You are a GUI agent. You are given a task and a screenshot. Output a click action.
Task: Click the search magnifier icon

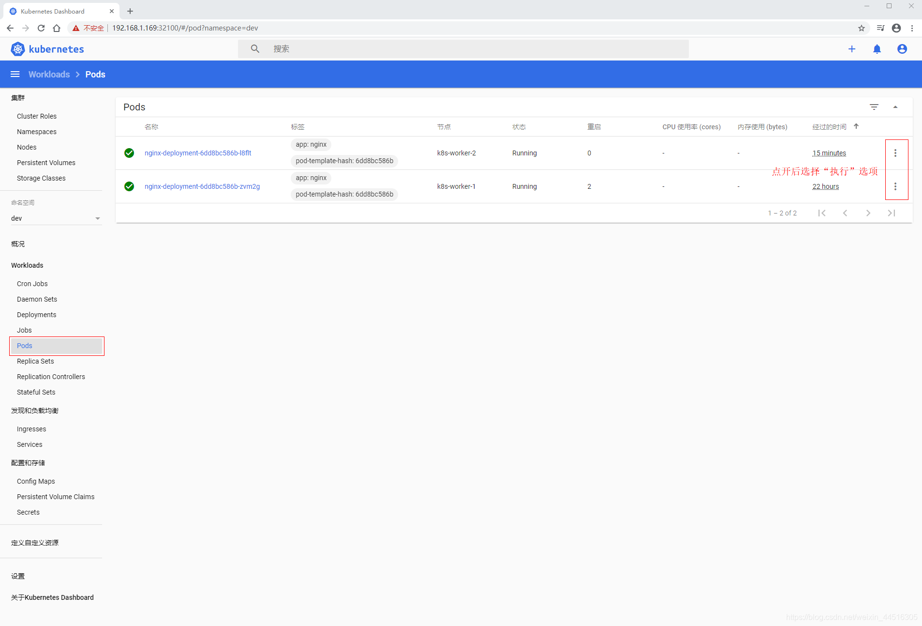pos(255,49)
